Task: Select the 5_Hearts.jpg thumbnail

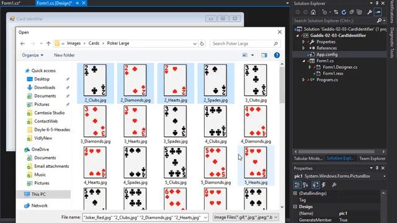Action: tap(256, 165)
